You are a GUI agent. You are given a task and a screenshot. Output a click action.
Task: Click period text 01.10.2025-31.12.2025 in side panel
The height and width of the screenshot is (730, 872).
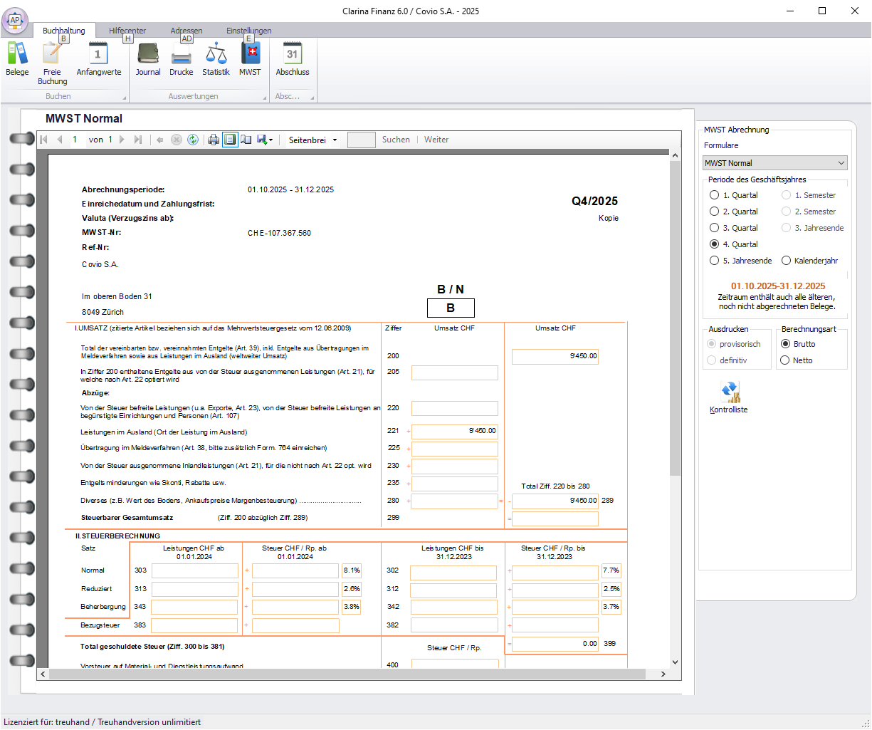(778, 286)
